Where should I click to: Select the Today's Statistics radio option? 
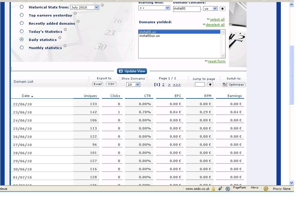point(22,31)
